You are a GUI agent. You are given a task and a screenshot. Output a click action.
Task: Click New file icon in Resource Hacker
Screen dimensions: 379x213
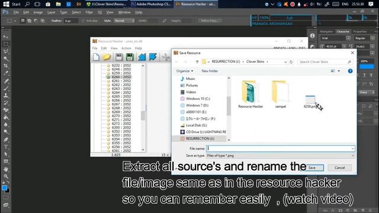(96, 57)
